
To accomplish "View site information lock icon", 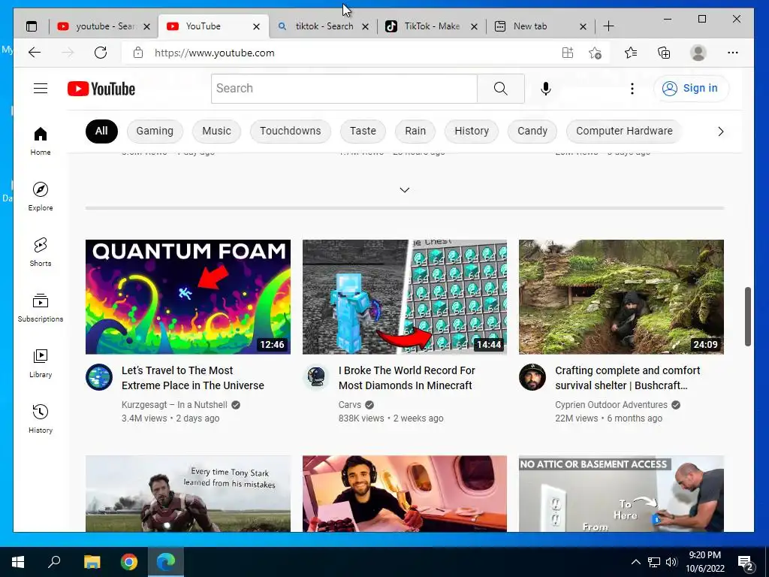I will [138, 53].
